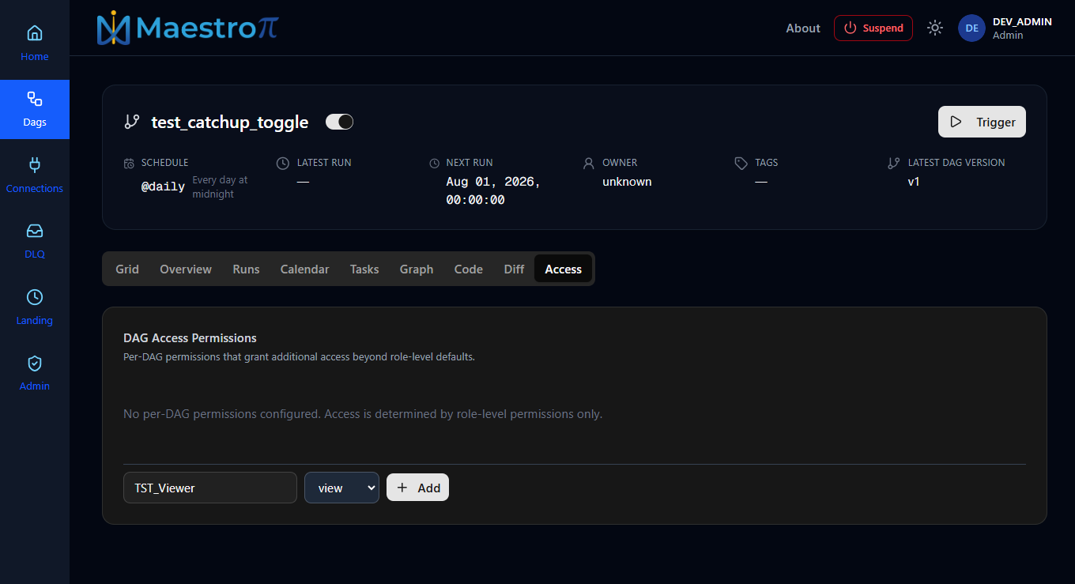Click the tag icon next to TAGS
1075x584 pixels.
(741, 163)
